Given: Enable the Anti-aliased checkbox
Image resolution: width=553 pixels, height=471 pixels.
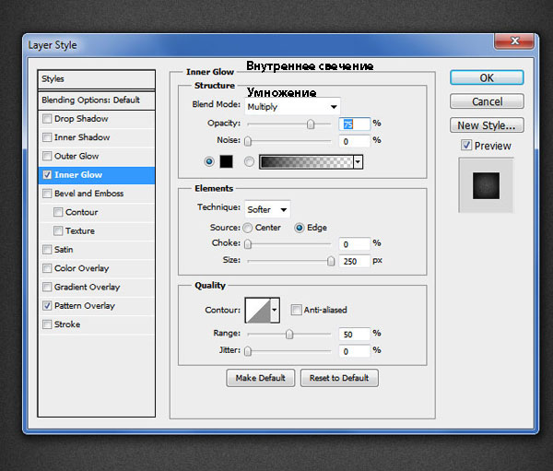Looking at the screenshot, I should point(296,310).
